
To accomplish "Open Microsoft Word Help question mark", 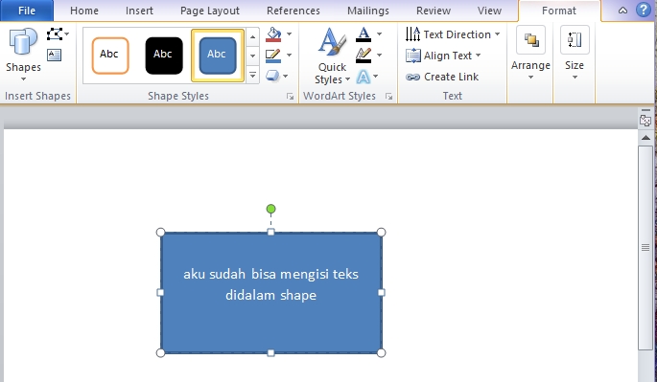I will pyautogui.click(x=644, y=10).
